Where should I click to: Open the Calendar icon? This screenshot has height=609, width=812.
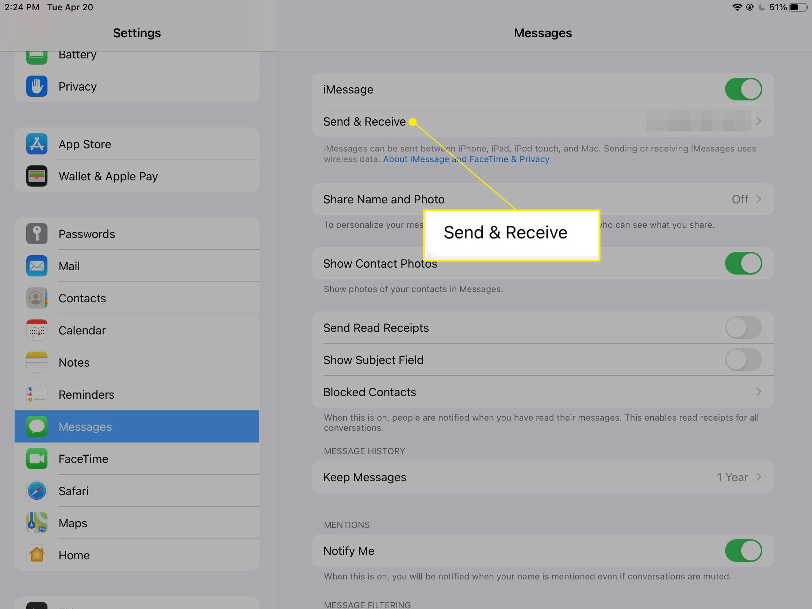[x=37, y=330]
